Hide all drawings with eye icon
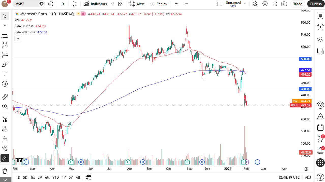The height and width of the screenshot is (182, 325). (5, 148)
